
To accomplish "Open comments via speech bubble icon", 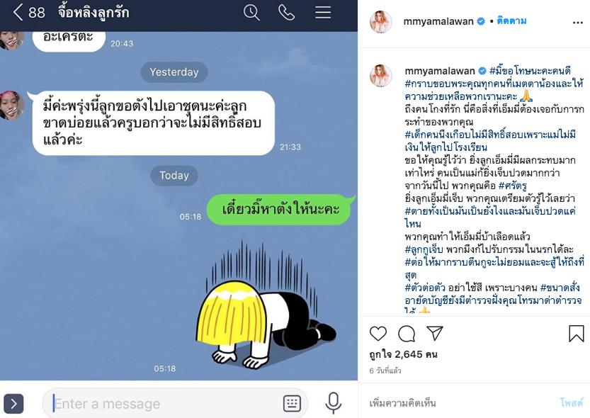I will click(407, 334).
